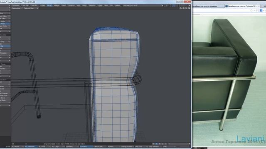Open the Numeric panel
This screenshot has height=149, width=266.
pyautogui.click(x=113, y=147)
